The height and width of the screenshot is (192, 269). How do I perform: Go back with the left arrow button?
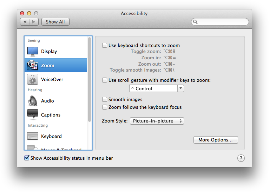coord(25,22)
